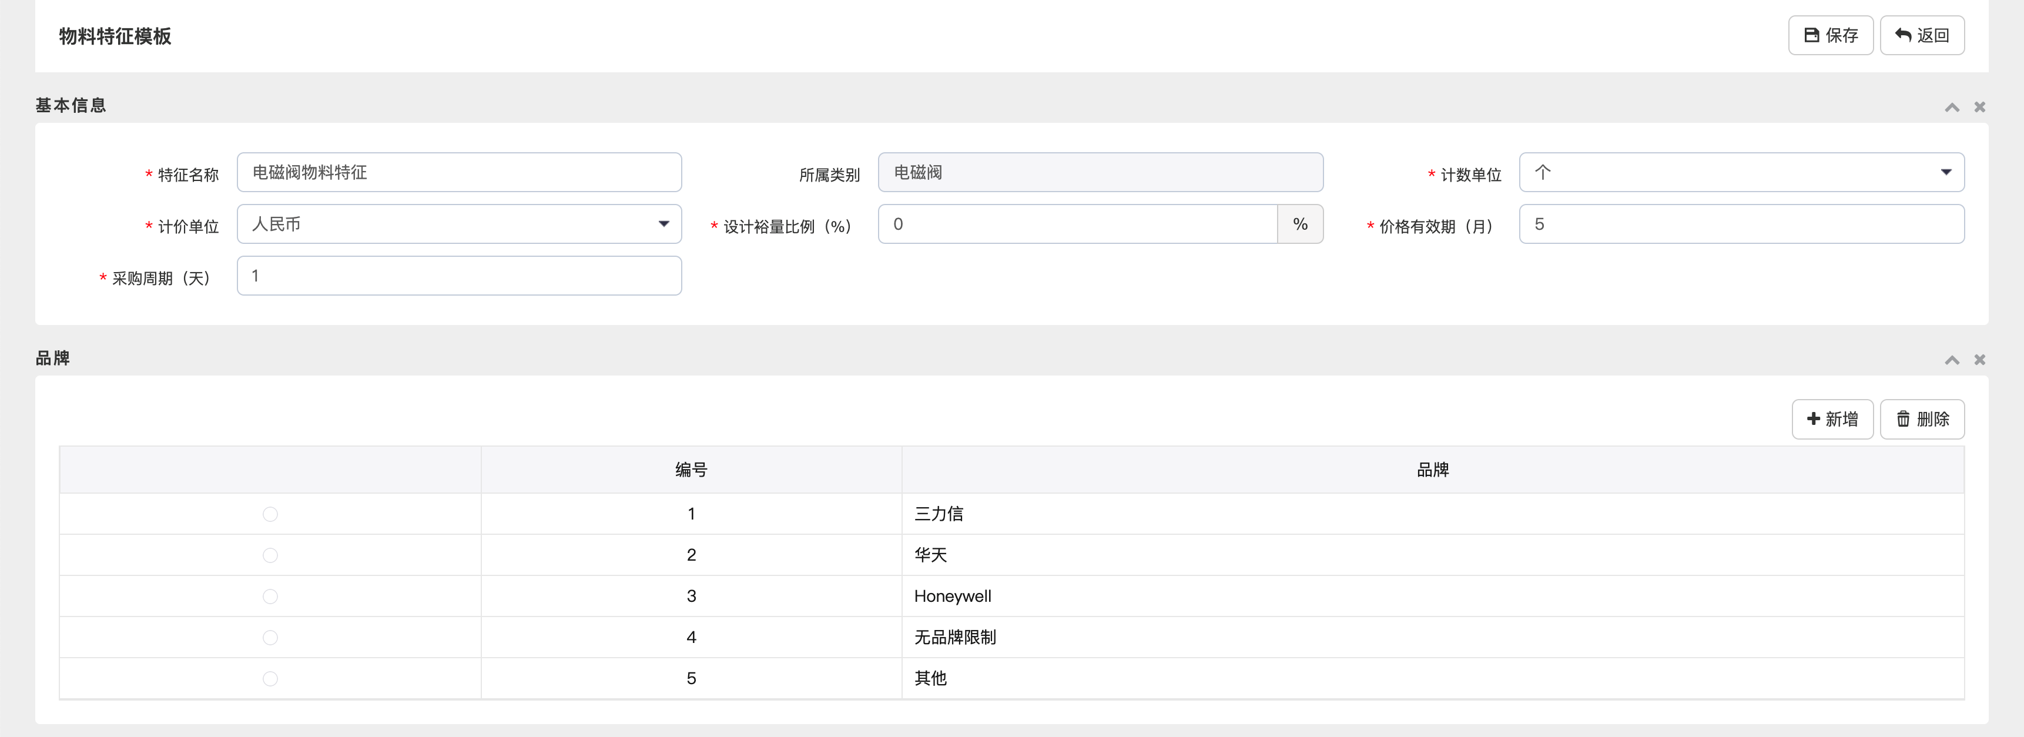The width and height of the screenshot is (2024, 737).
Task: Select radio button for 其他 row
Action: point(270,679)
